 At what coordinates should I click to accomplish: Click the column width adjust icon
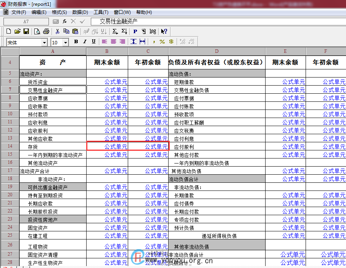tap(142, 42)
